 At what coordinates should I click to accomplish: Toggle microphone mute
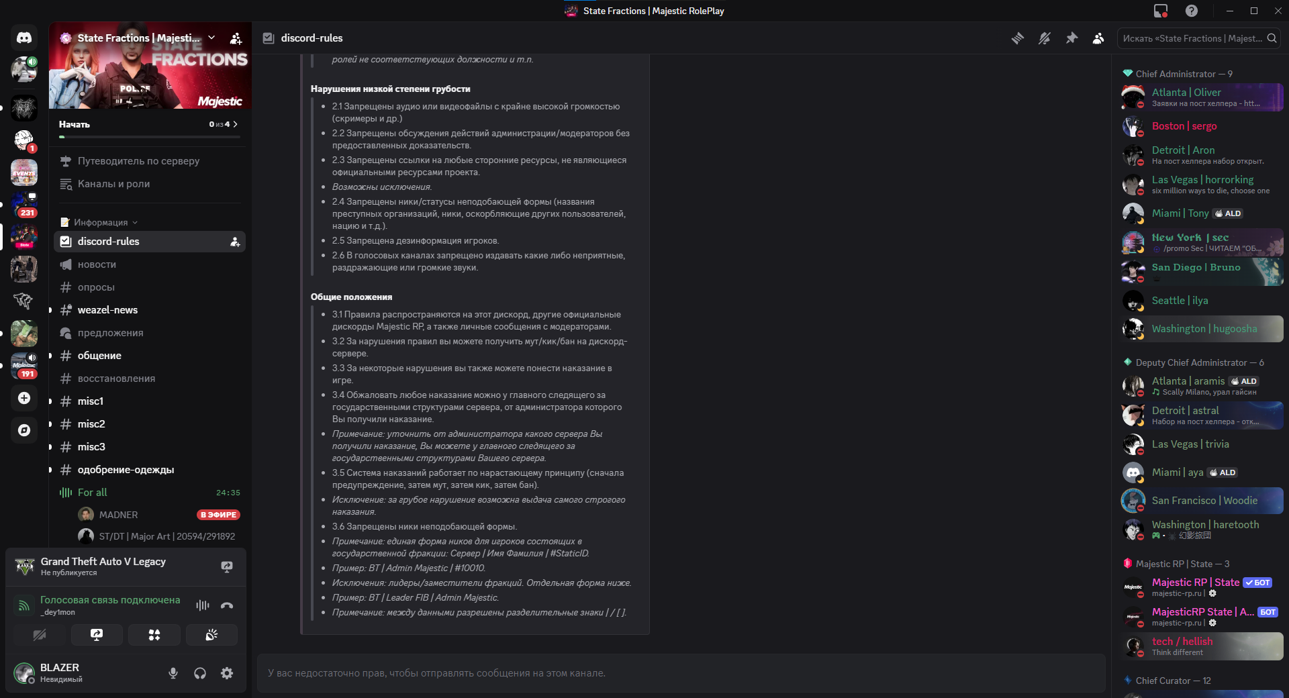(173, 673)
